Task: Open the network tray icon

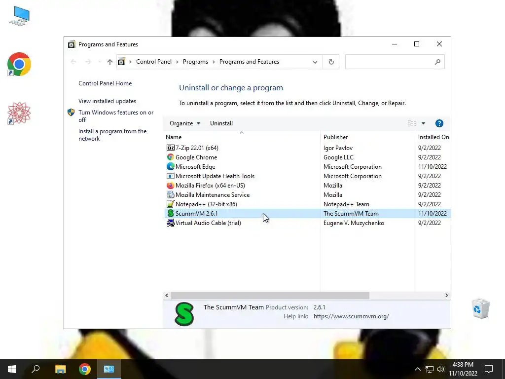Action: [430, 369]
